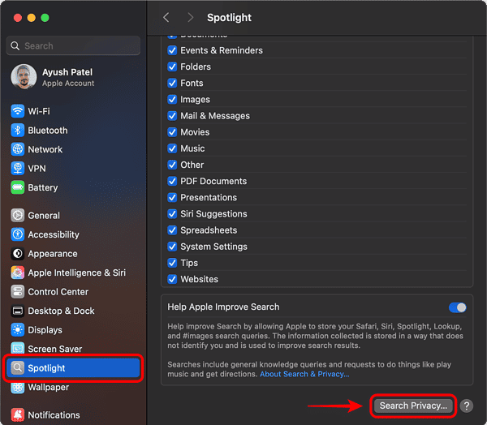Click the Battery icon in sidebar
The image size is (487, 425).
tap(18, 187)
